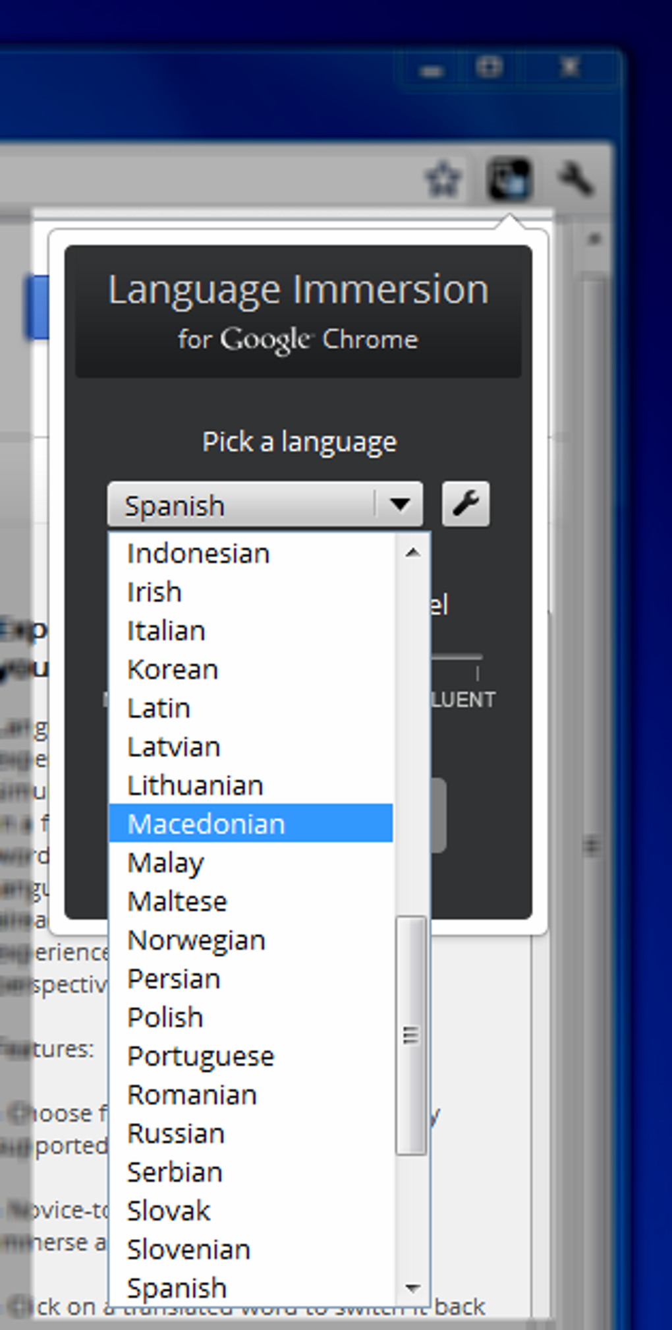Screen dimensions: 672x1330
Task: Open the Chrome wrench menu
Action: (x=576, y=178)
